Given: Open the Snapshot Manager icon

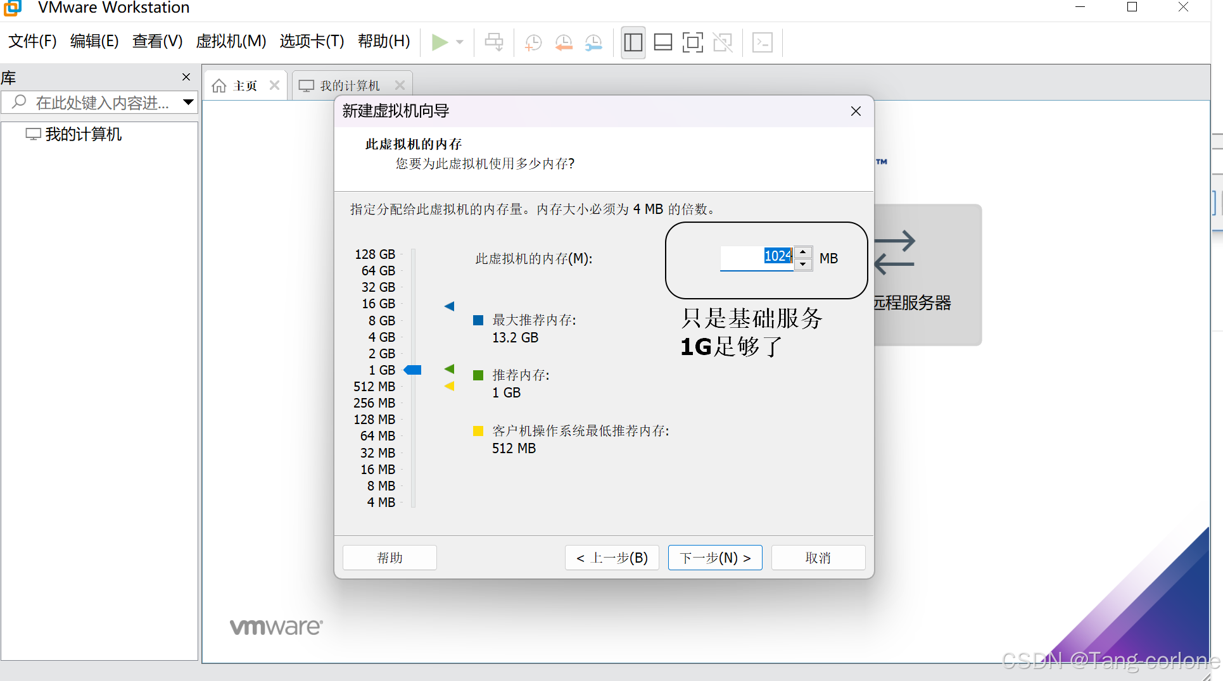Looking at the screenshot, I should pyautogui.click(x=593, y=42).
